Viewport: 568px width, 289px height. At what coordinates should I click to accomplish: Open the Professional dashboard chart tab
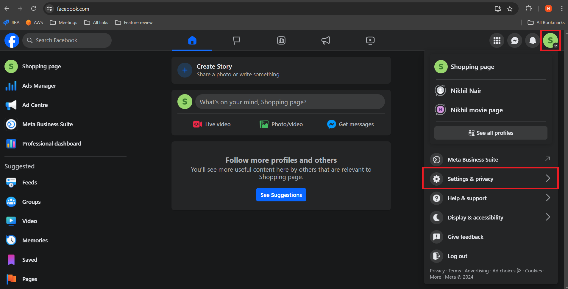(281, 40)
